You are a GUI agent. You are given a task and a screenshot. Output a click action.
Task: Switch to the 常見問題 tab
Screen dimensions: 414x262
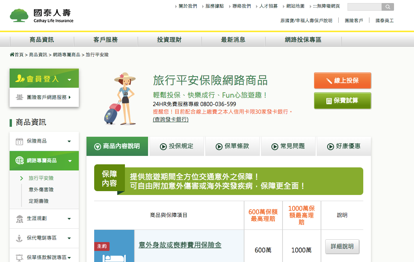click(288, 146)
